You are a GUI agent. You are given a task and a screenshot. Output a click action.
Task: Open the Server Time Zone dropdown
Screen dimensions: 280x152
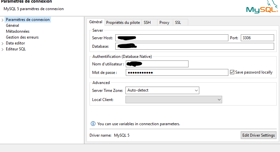click(x=162, y=90)
